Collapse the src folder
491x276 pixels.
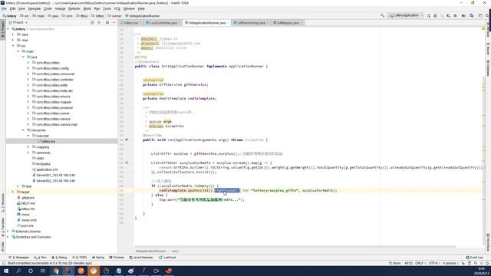tap(13, 46)
